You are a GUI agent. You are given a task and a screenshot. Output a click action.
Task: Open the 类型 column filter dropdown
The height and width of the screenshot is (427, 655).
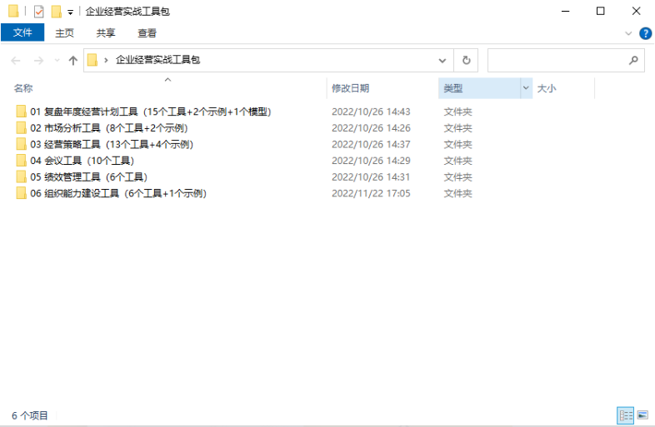pos(527,88)
